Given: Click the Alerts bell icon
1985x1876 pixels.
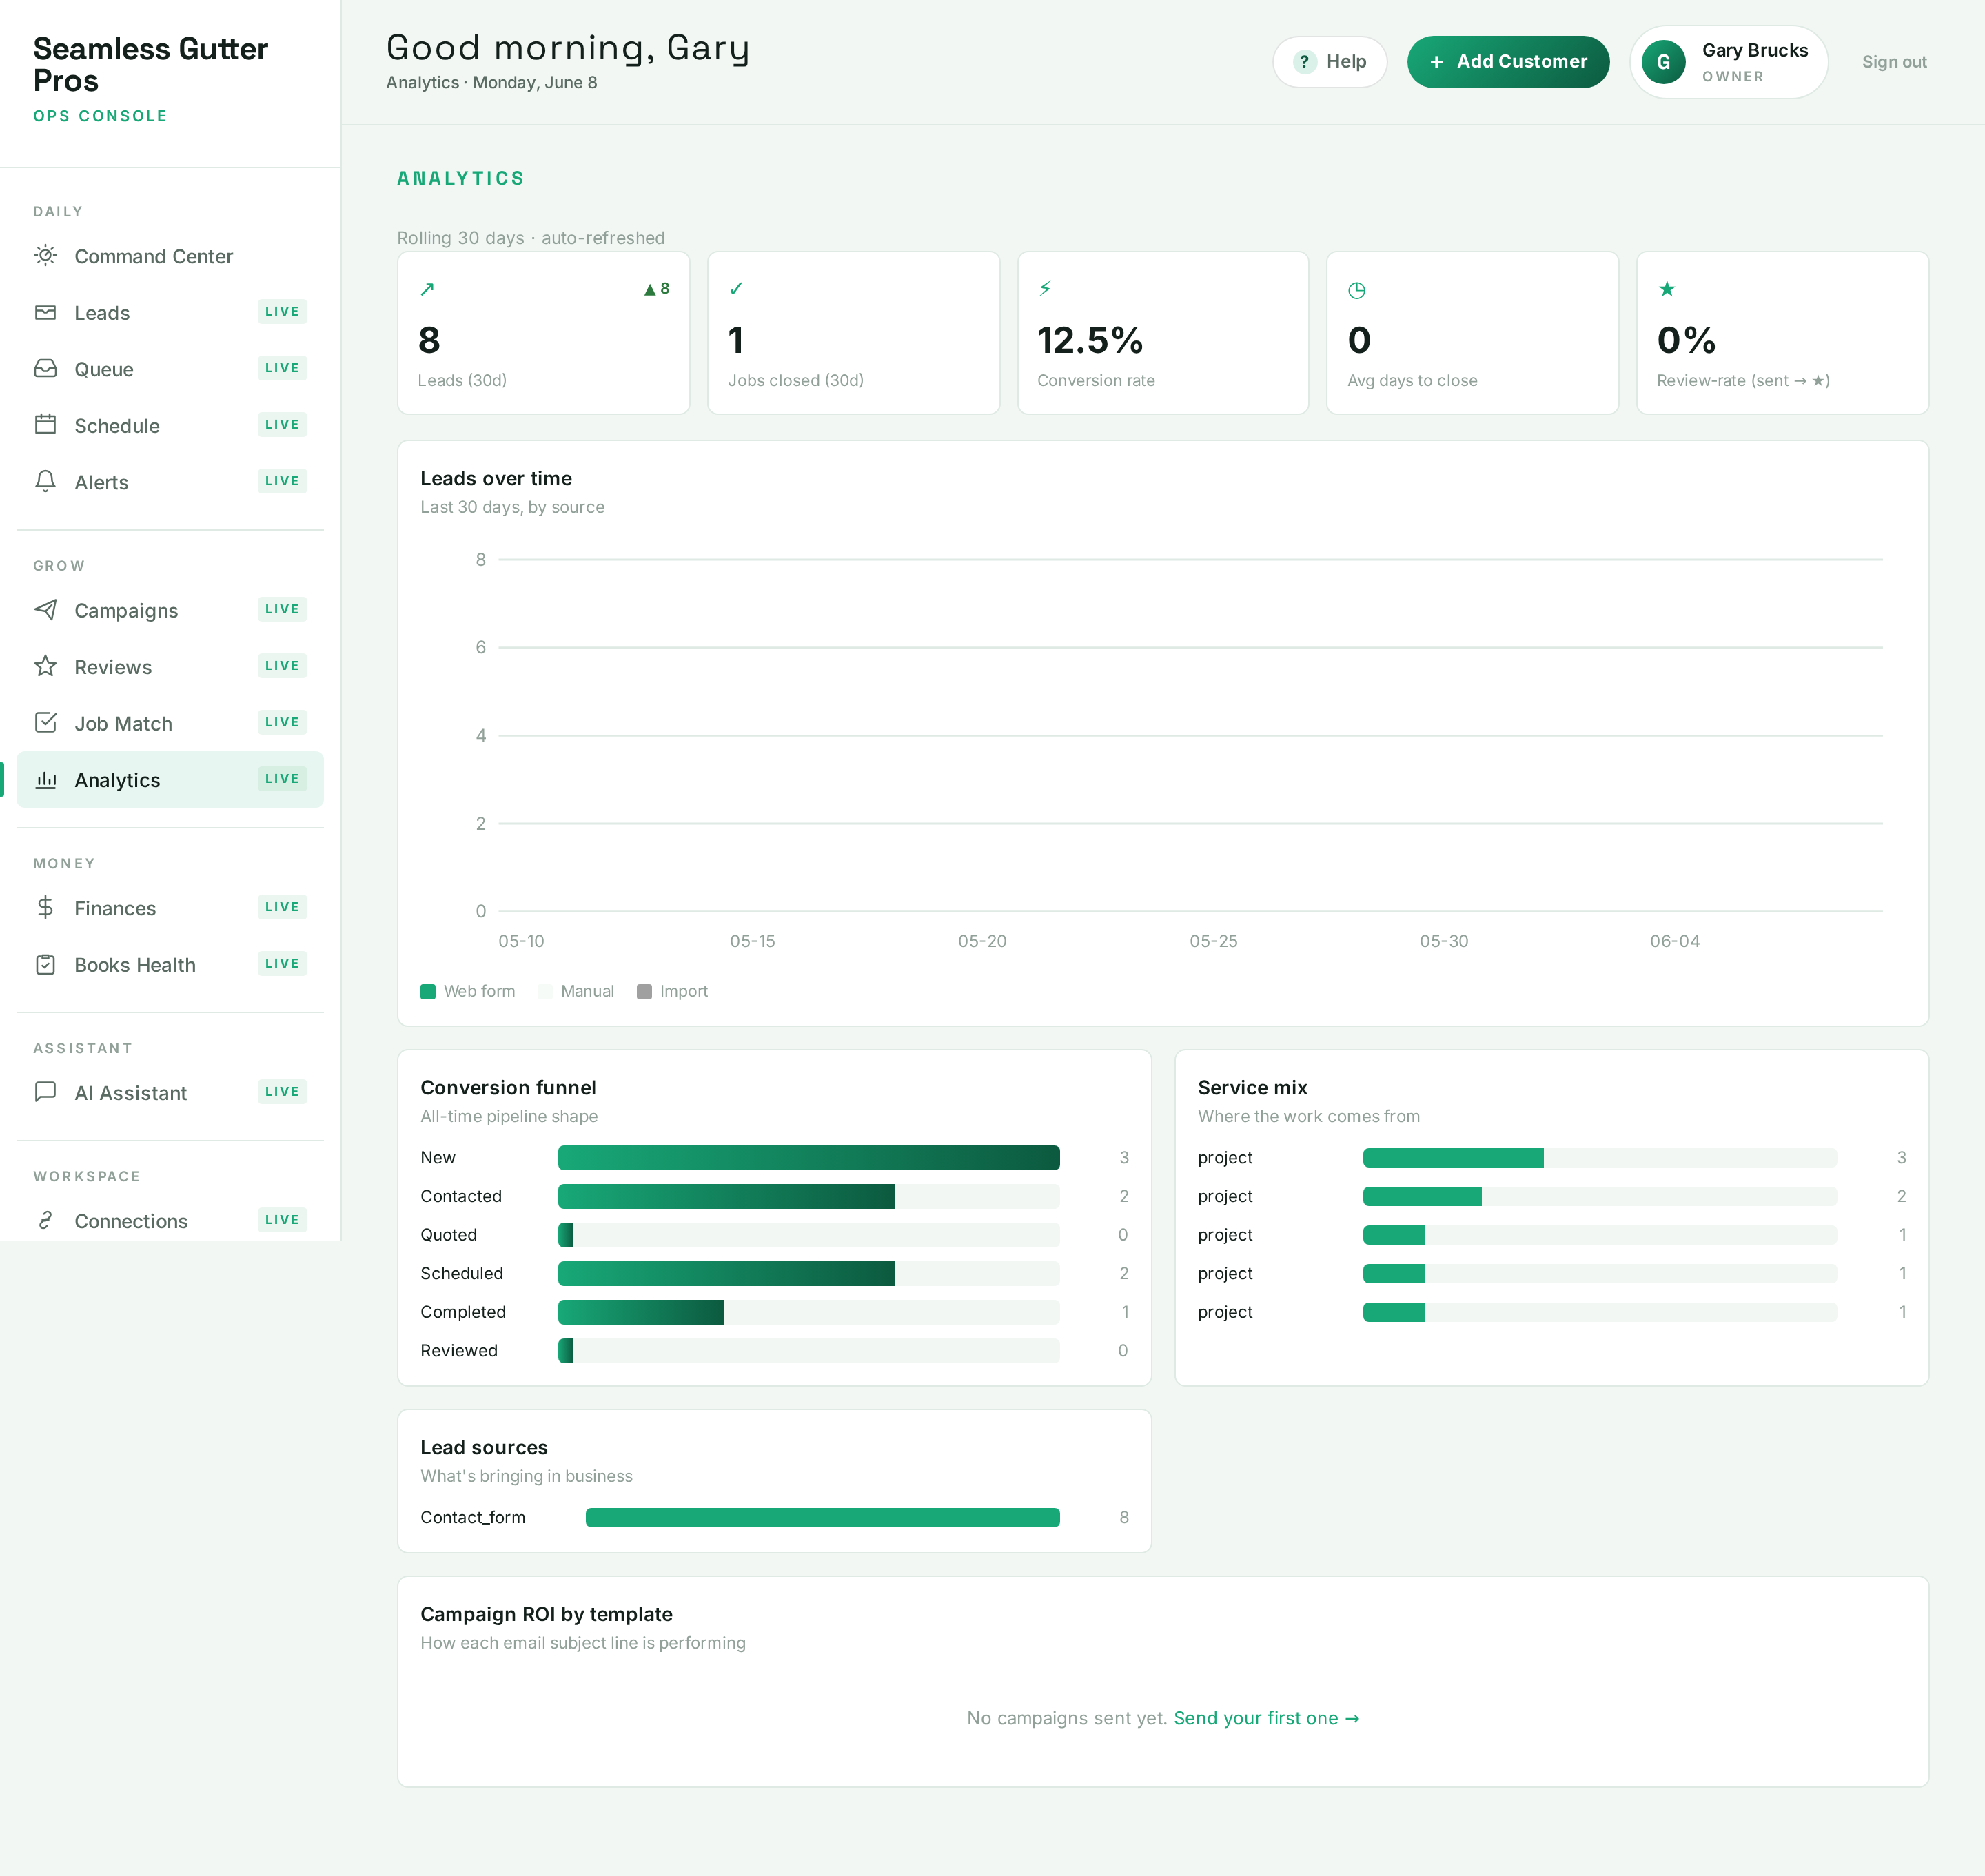Looking at the screenshot, I should pyautogui.click(x=45, y=481).
